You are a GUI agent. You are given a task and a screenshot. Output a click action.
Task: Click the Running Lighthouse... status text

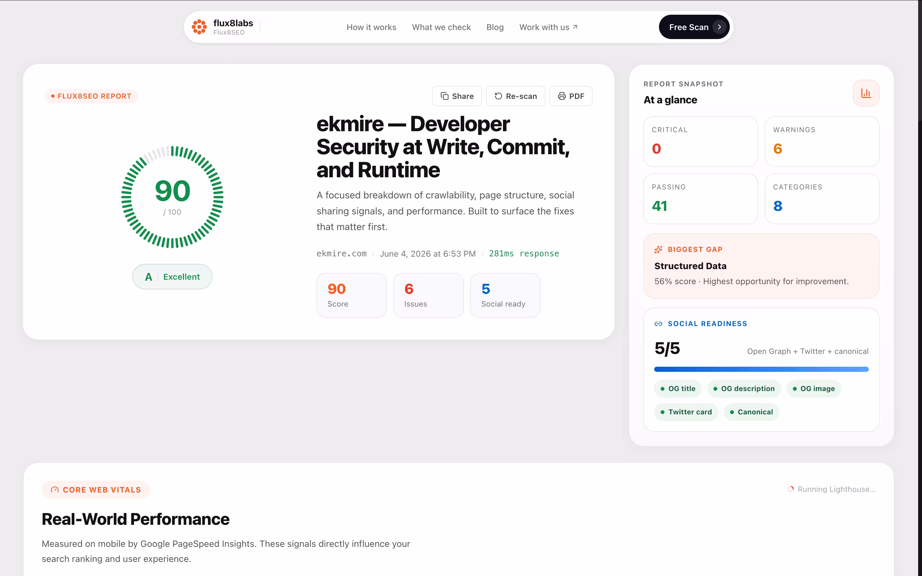(x=836, y=489)
